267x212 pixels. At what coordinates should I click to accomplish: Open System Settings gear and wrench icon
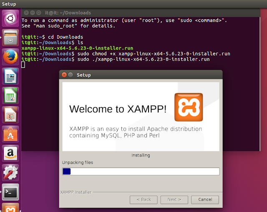(10, 173)
